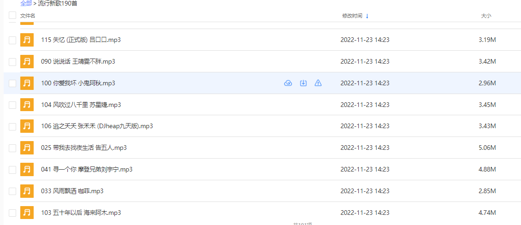Click size 3.45M of 104 风吹过八千里
This screenshot has height=225, width=521.
click(487, 105)
